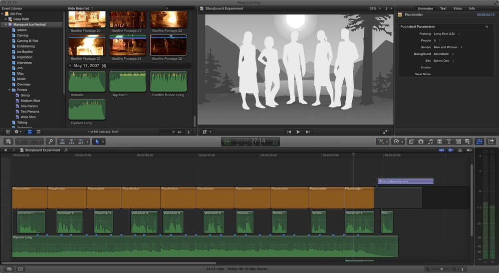Open the Hide Rejected filter menu
This screenshot has width=499, height=273.
(x=80, y=8)
